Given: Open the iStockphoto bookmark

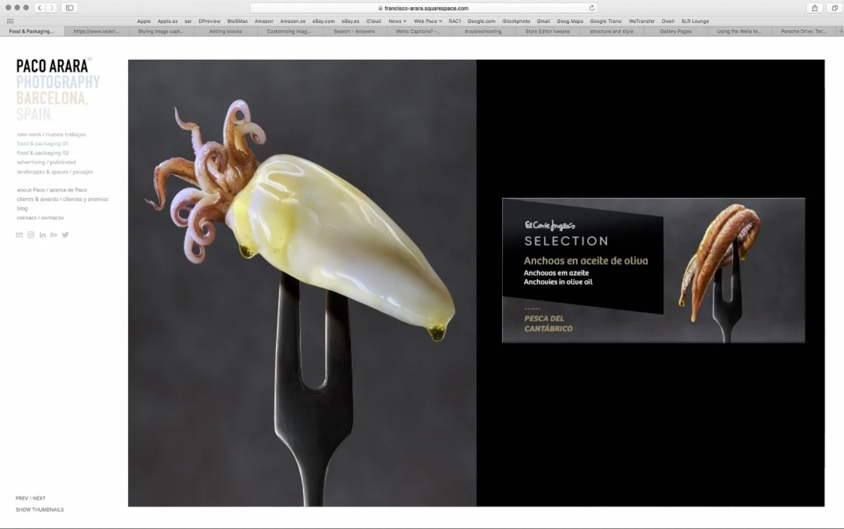Looking at the screenshot, I should click(x=516, y=21).
